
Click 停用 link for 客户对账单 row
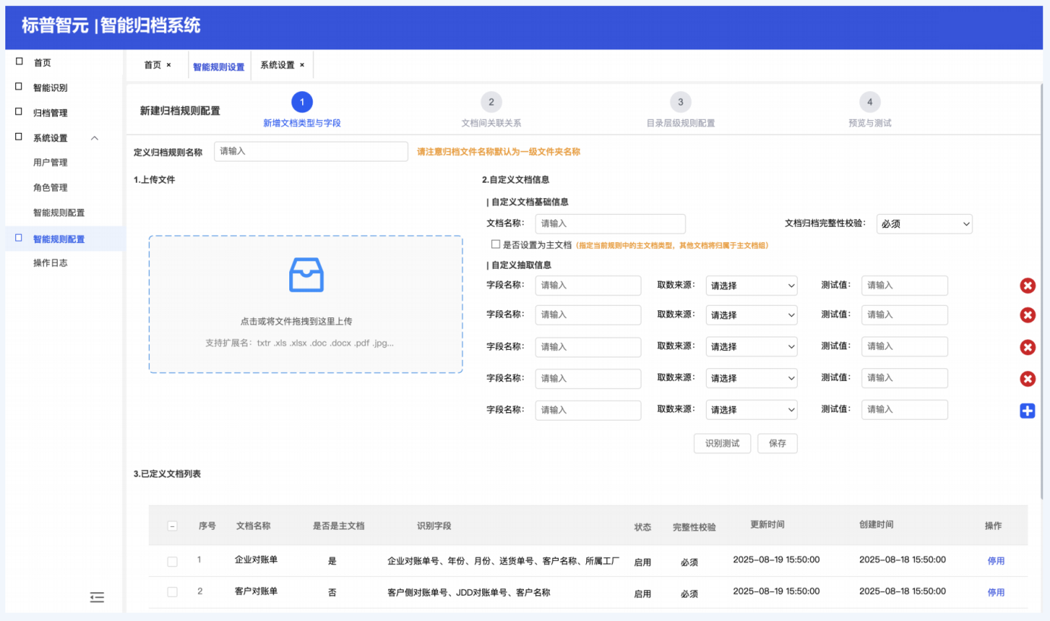point(995,592)
